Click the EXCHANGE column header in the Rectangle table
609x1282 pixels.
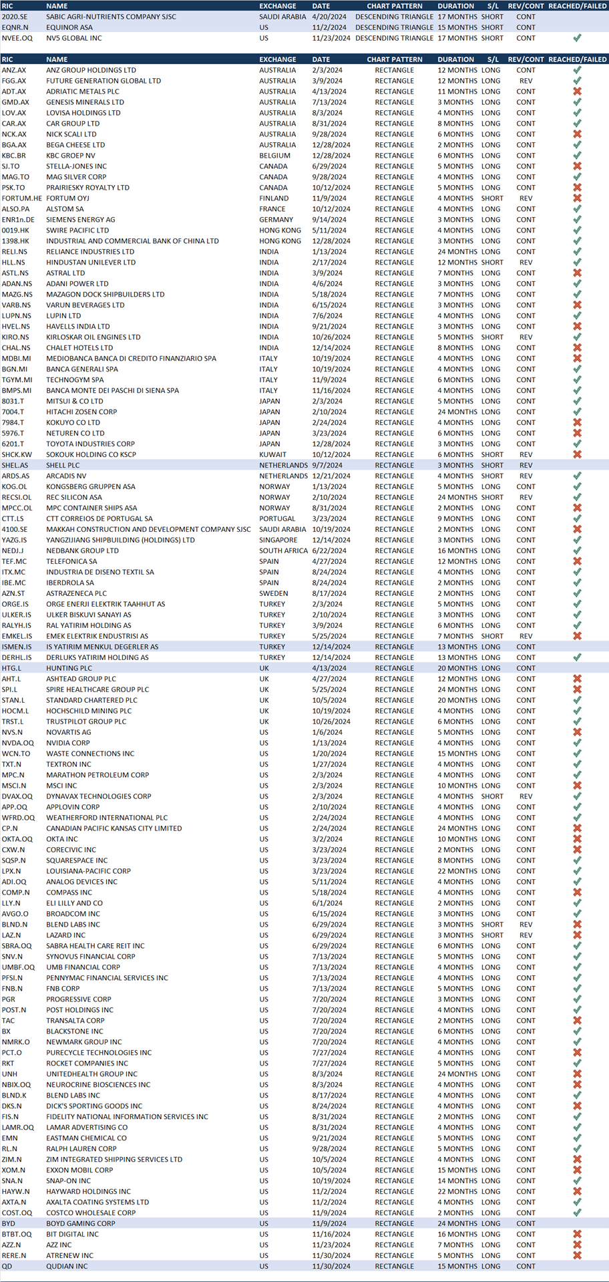pos(278,59)
